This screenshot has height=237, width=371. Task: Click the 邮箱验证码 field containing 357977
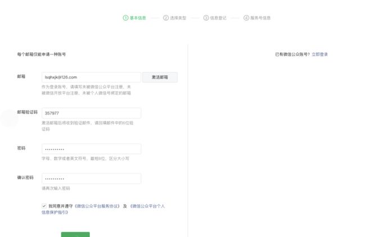(x=91, y=113)
